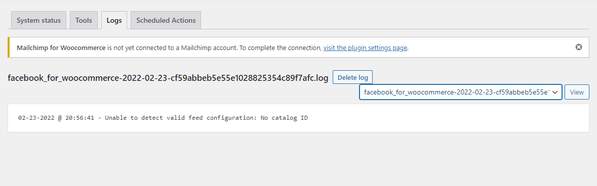The width and height of the screenshot is (597, 186).
Task: Click the View button for the selected log
Action: 577,92
